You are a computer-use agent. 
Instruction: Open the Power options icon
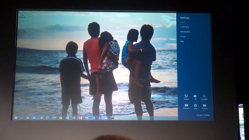(195, 106)
